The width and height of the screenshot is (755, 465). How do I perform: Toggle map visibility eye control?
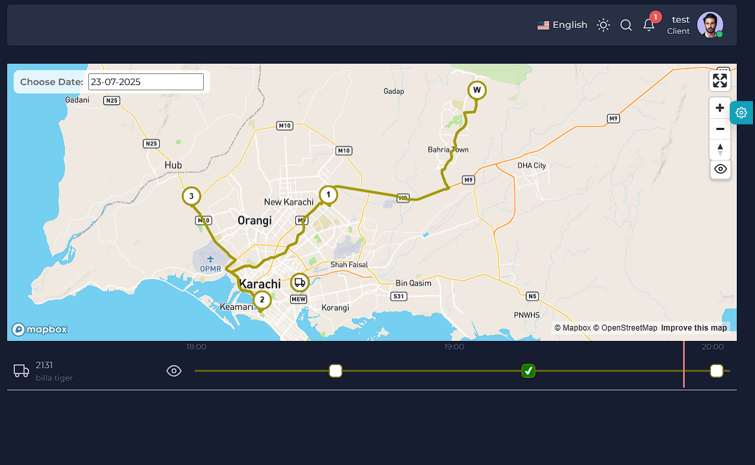(720, 169)
